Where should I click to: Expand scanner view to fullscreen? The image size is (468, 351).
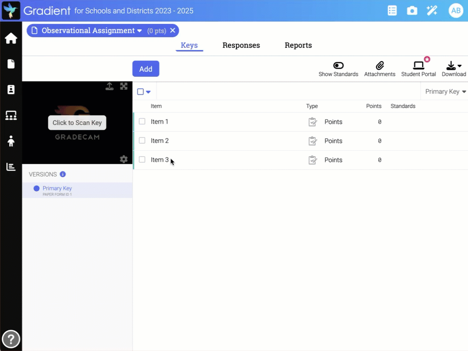coord(124,86)
